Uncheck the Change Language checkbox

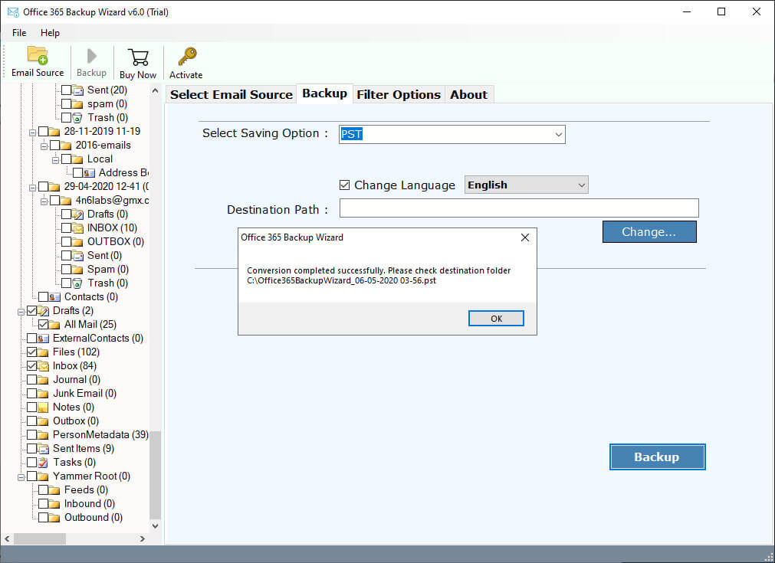click(x=344, y=185)
